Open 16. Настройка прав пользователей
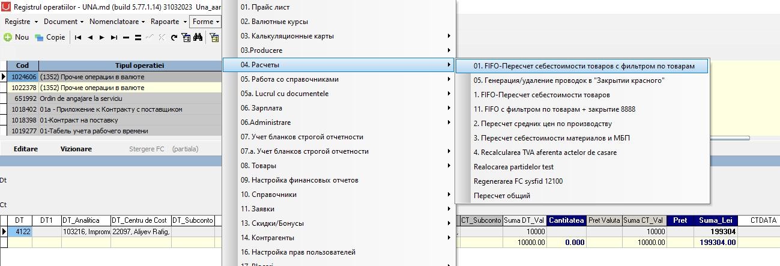 (x=339, y=252)
